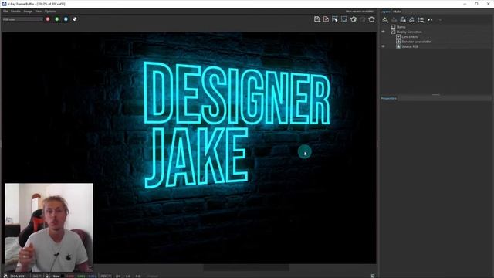Click the Display Correction layer icon
Image resolution: width=494 pixels, height=278 pixels.
click(x=393, y=32)
